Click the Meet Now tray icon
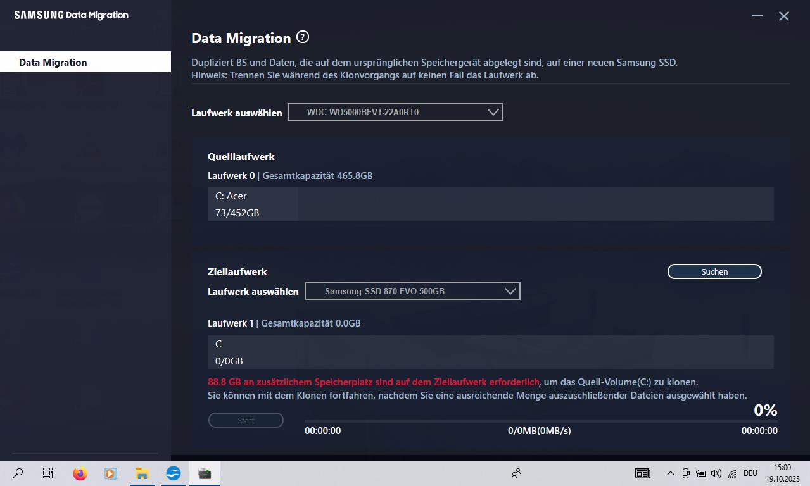Screen dimensions: 810x486 coord(686,473)
